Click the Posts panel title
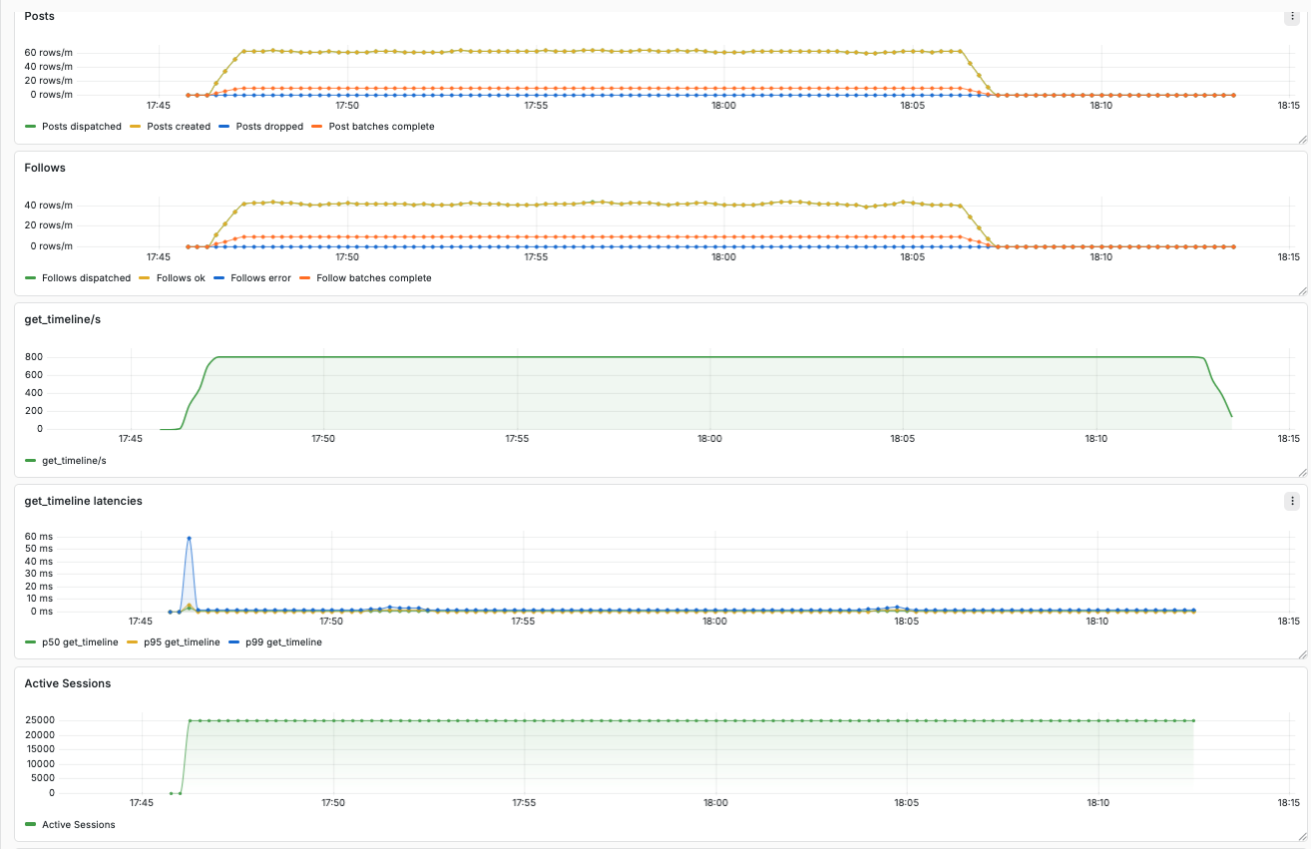Screen dimensions: 1311x849 pyautogui.click(x=39, y=16)
